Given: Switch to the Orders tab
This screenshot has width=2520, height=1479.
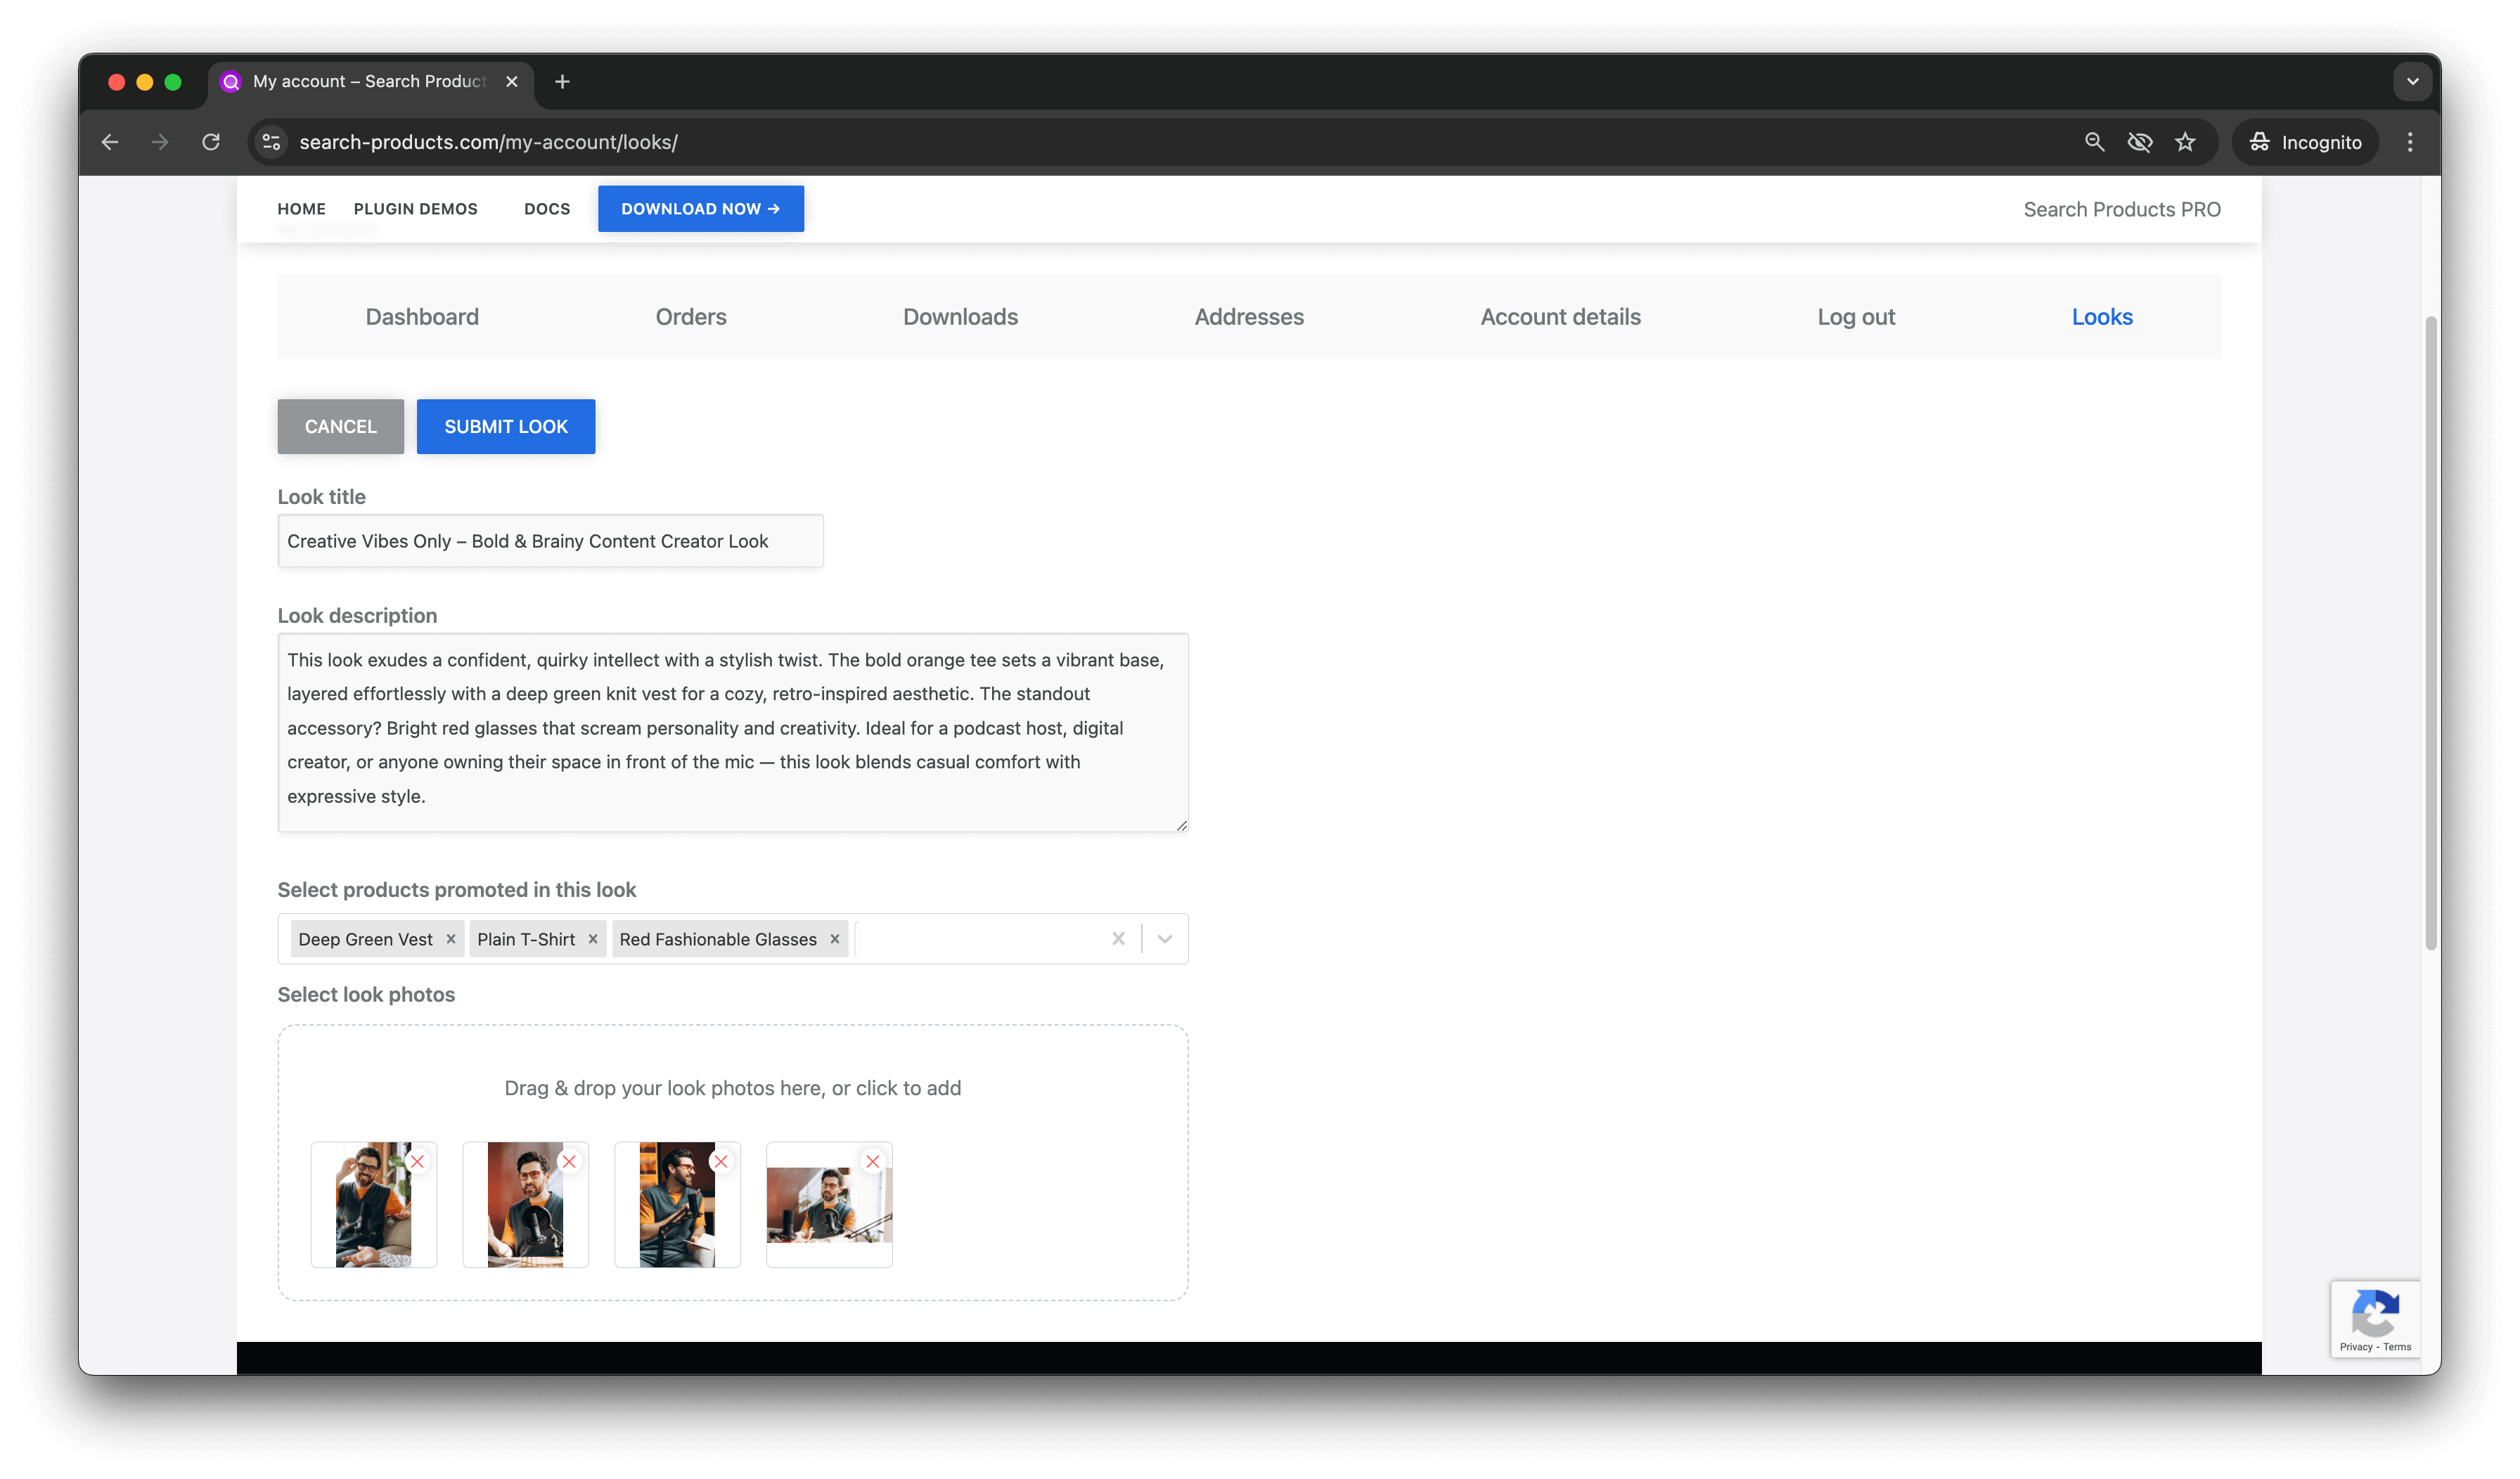Looking at the screenshot, I should coord(691,316).
